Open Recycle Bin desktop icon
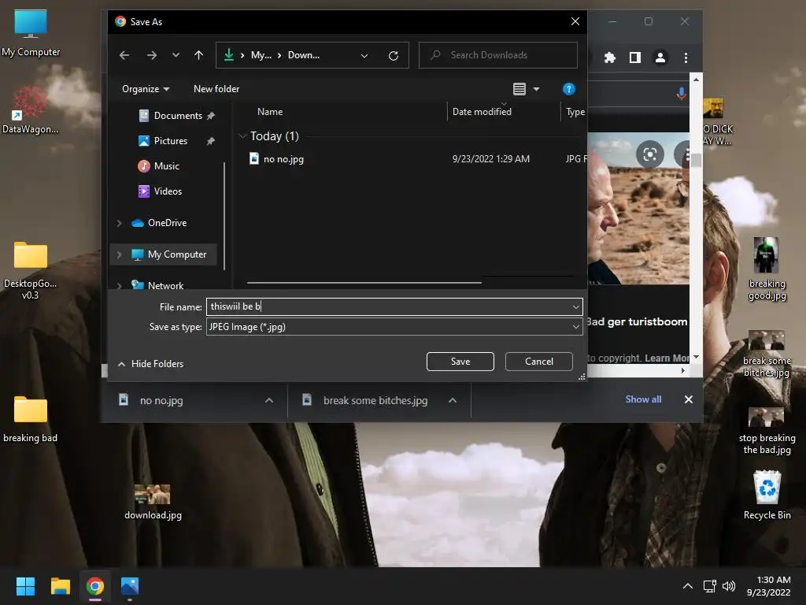806x605 pixels. pos(767,495)
